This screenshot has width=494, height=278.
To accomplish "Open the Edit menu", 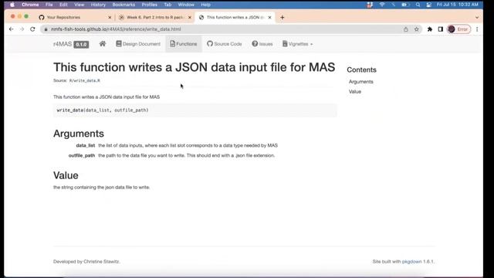I will (63, 5).
